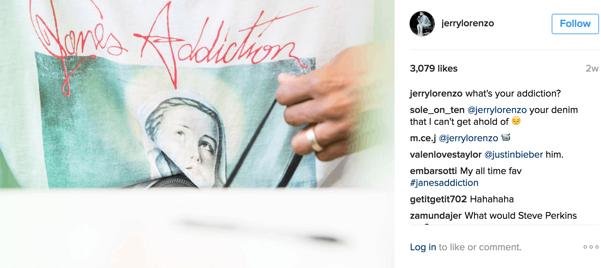The image size is (601, 268).
Task: Open getitgetit702 commenter profile
Action: (438, 199)
